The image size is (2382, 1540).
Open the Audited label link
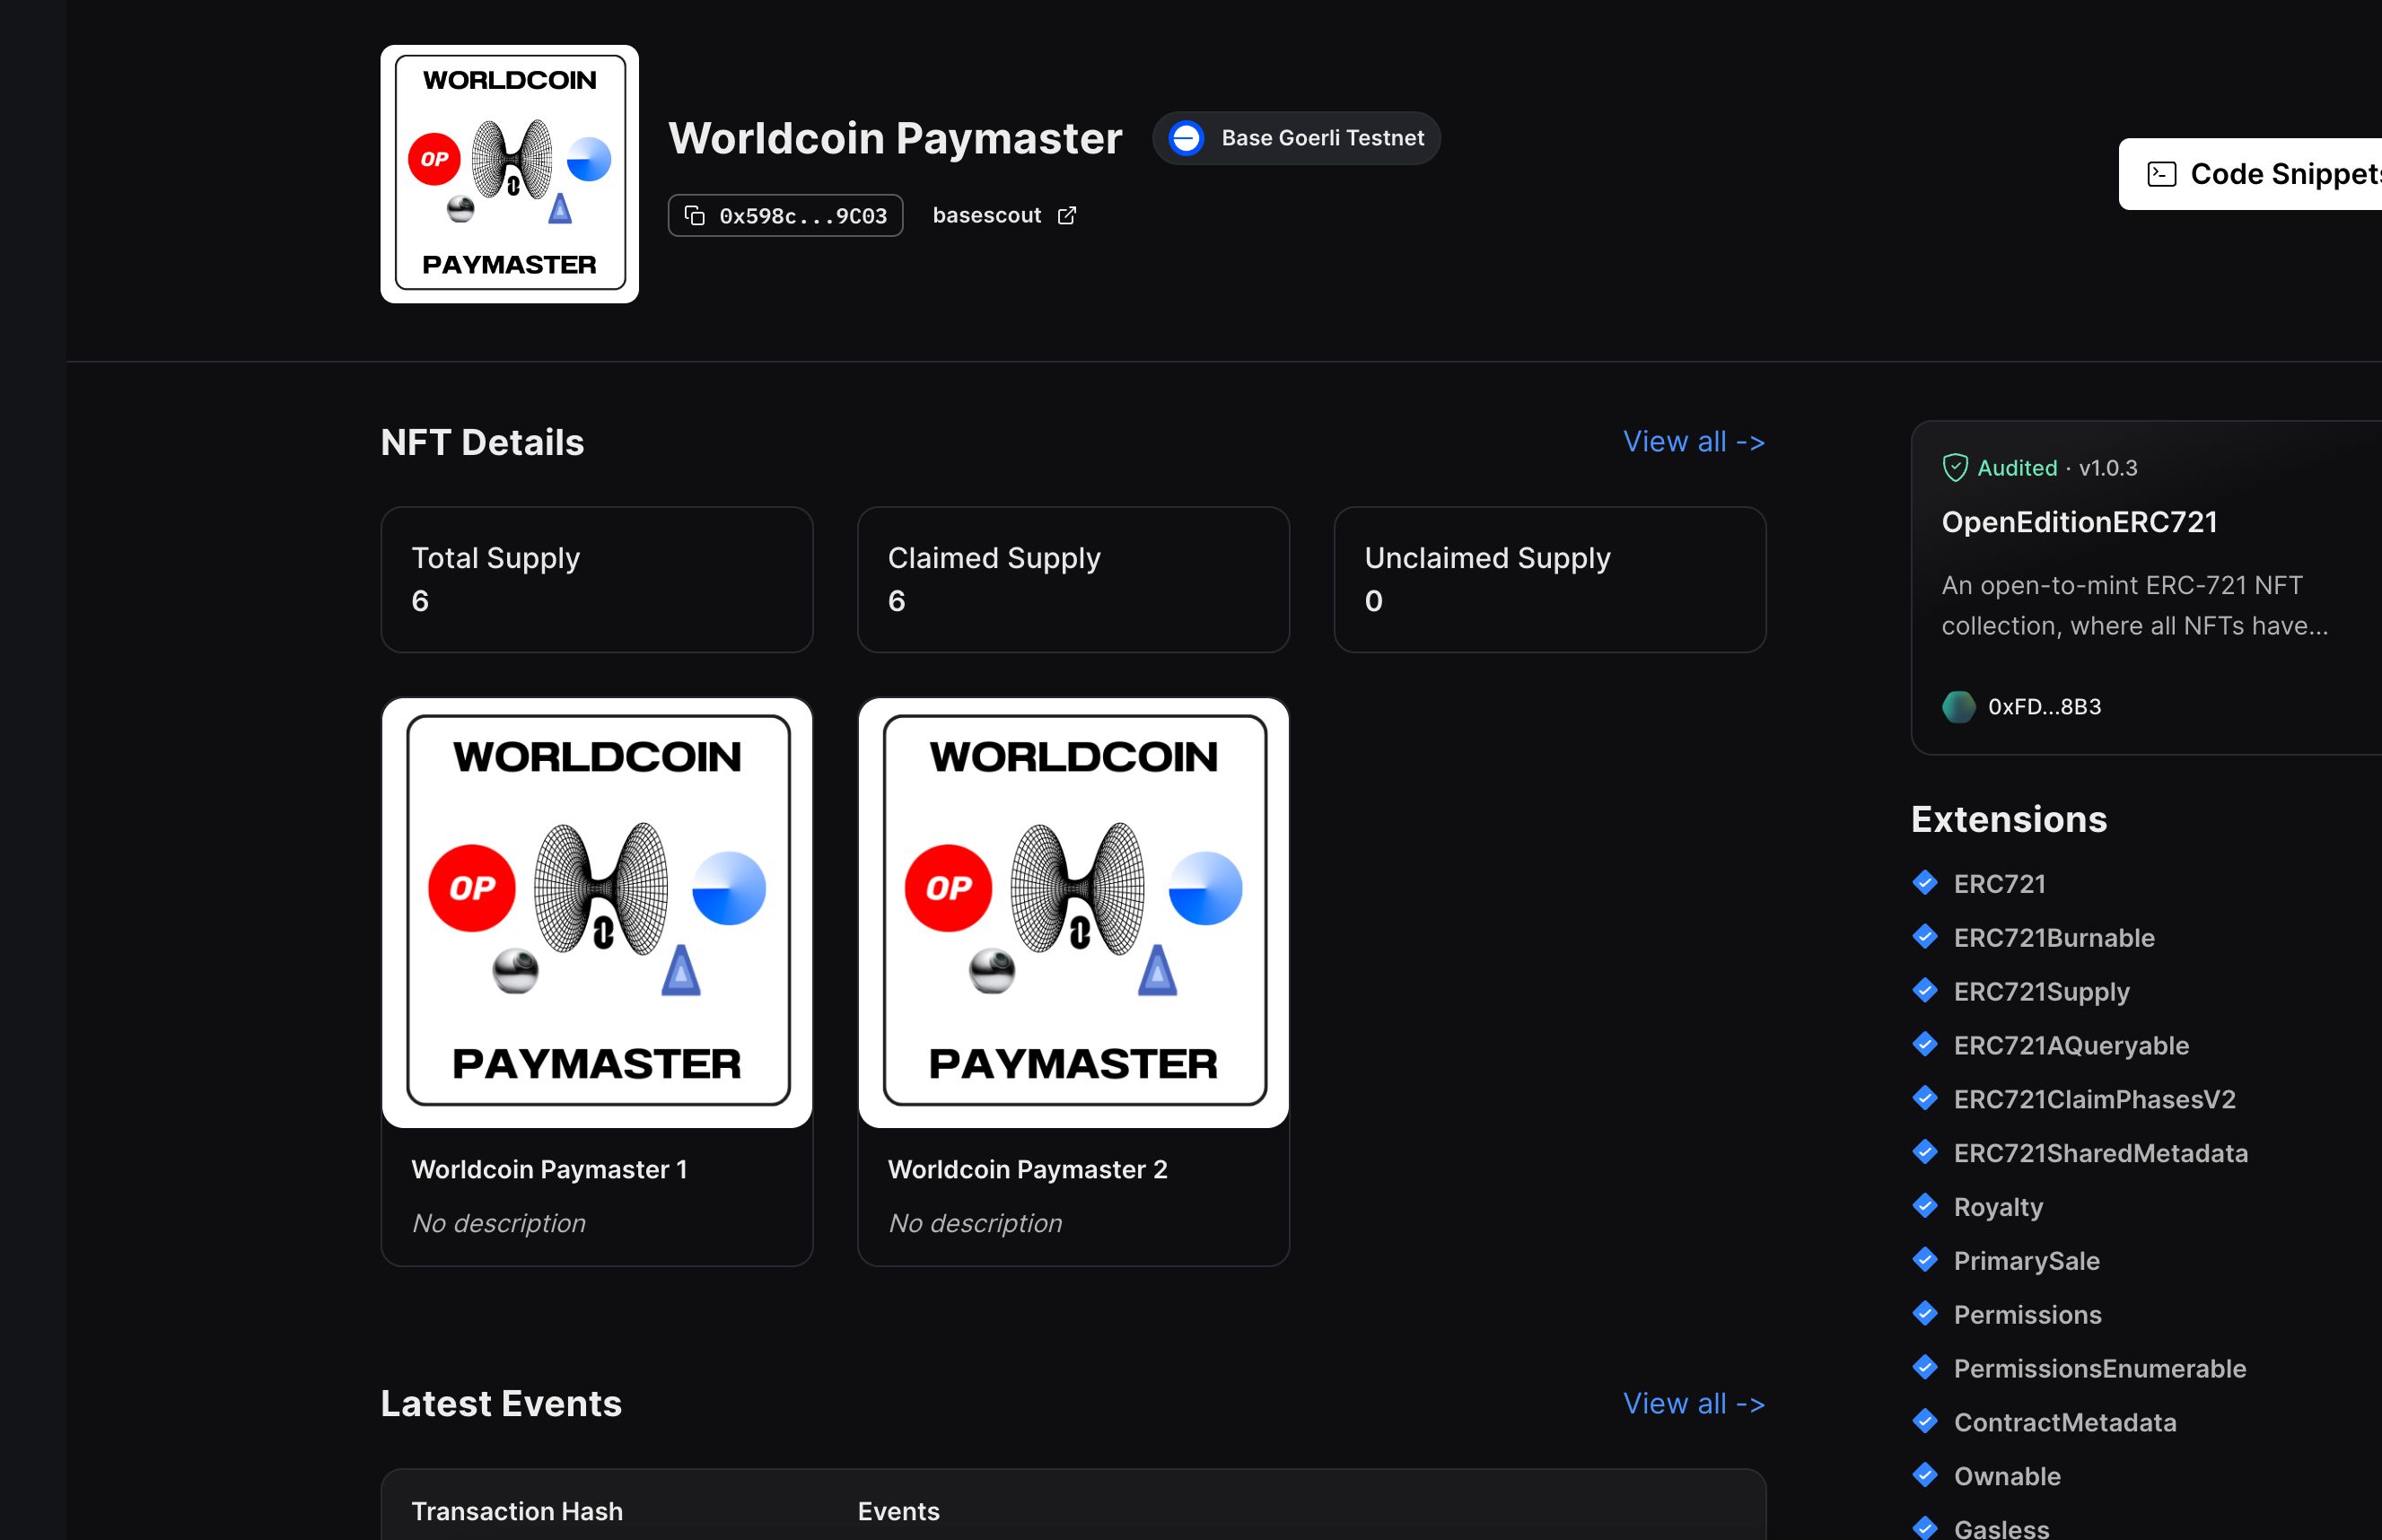click(2017, 468)
